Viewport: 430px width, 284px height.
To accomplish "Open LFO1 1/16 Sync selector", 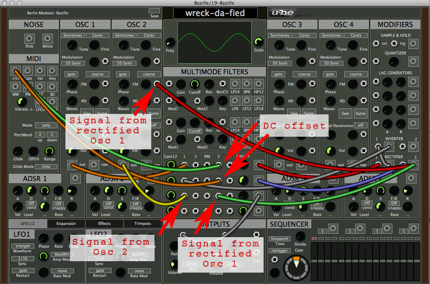I will pos(23,259).
